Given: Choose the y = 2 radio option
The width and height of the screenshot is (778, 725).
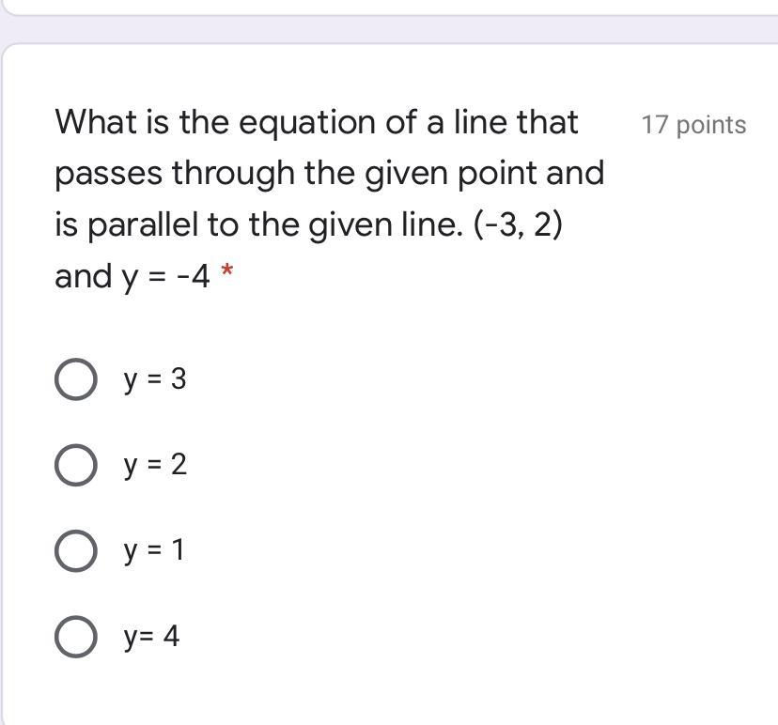Looking at the screenshot, I should tap(75, 465).
